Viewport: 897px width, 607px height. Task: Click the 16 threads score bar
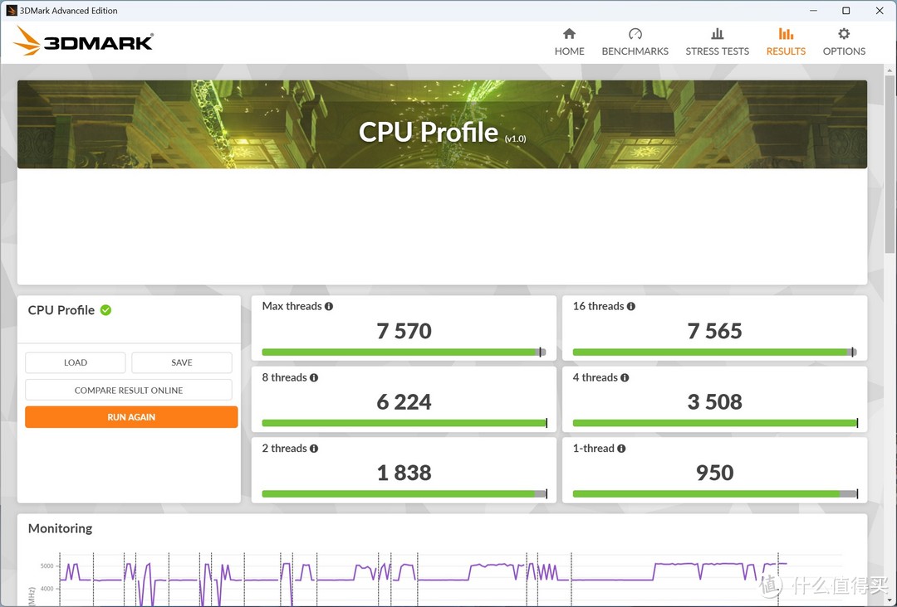(714, 352)
